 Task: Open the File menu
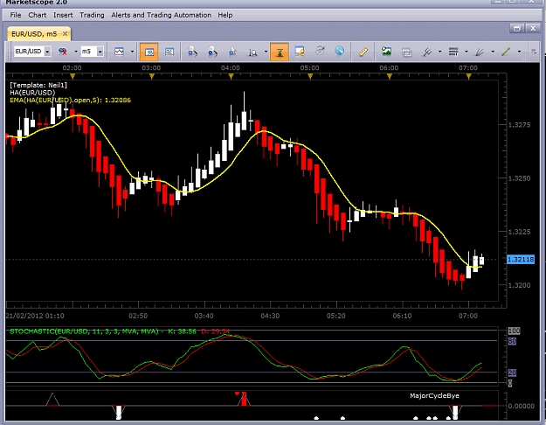[x=16, y=15]
